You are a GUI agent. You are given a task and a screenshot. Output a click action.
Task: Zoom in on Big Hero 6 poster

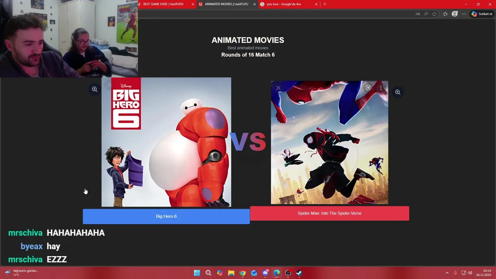pyautogui.click(x=95, y=90)
